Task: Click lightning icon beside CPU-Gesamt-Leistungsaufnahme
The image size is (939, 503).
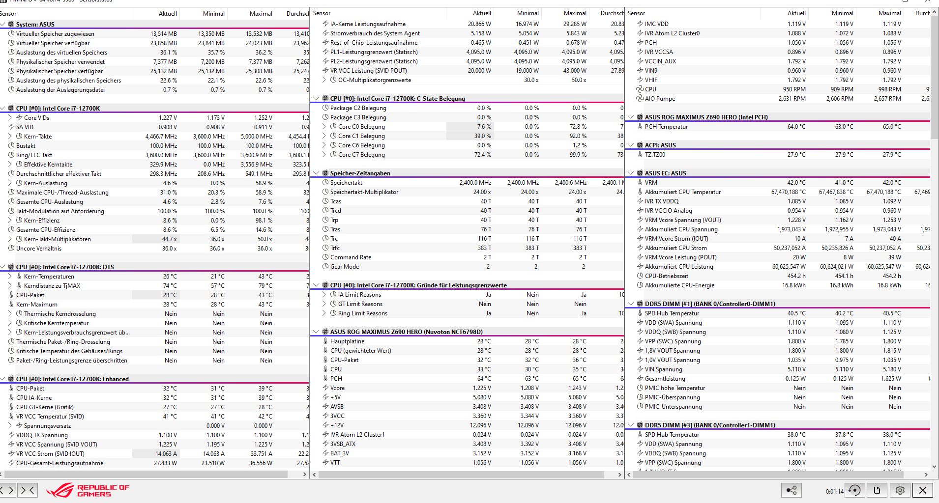Action: coord(11,463)
